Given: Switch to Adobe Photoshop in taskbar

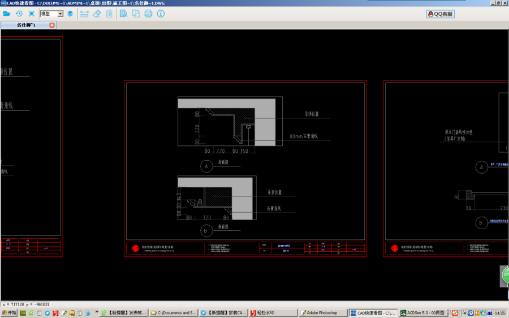Looking at the screenshot, I should pyautogui.click(x=322, y=312).
